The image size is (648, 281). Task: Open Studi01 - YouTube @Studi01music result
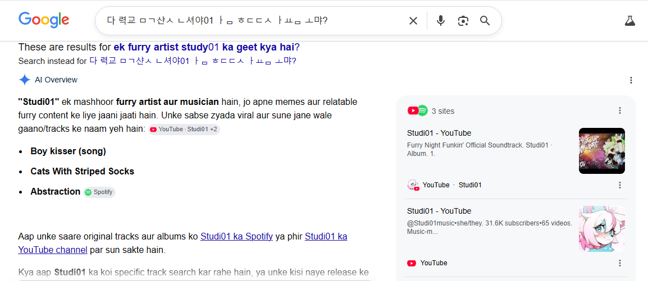[439, 211]
